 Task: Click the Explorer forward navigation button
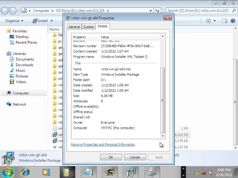coord(13,11)
